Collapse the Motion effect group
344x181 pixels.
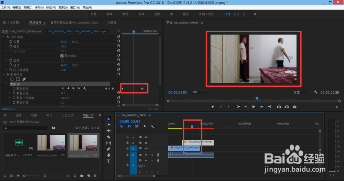(3, 37)
